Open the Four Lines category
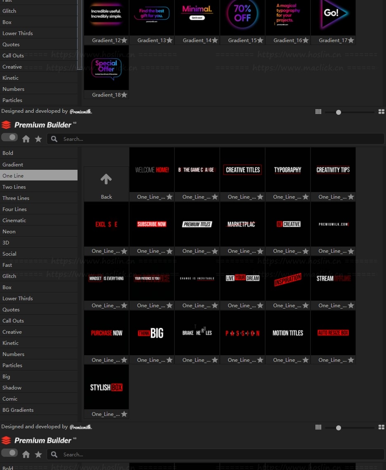Viewport: 386px width, 470px height. 39,209
